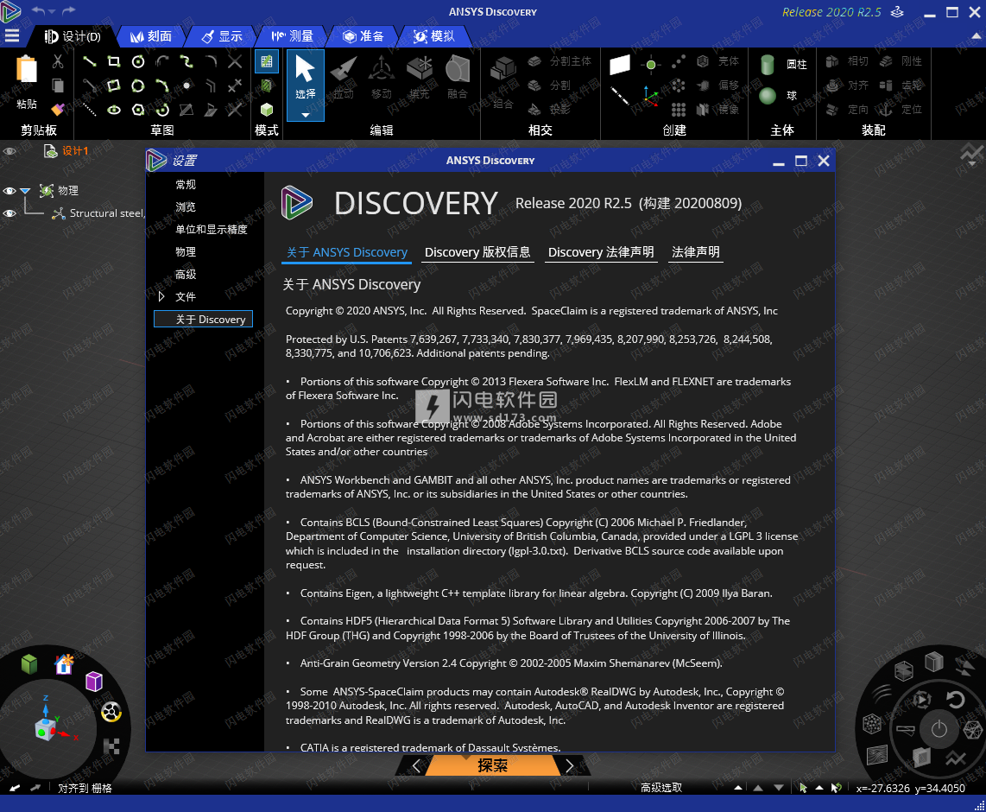Expand the 文件 settings category

click(161, 296)
